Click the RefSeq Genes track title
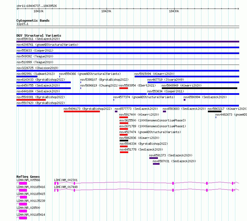This screenshot has height=221, width=247. click(x=28, y=177)
